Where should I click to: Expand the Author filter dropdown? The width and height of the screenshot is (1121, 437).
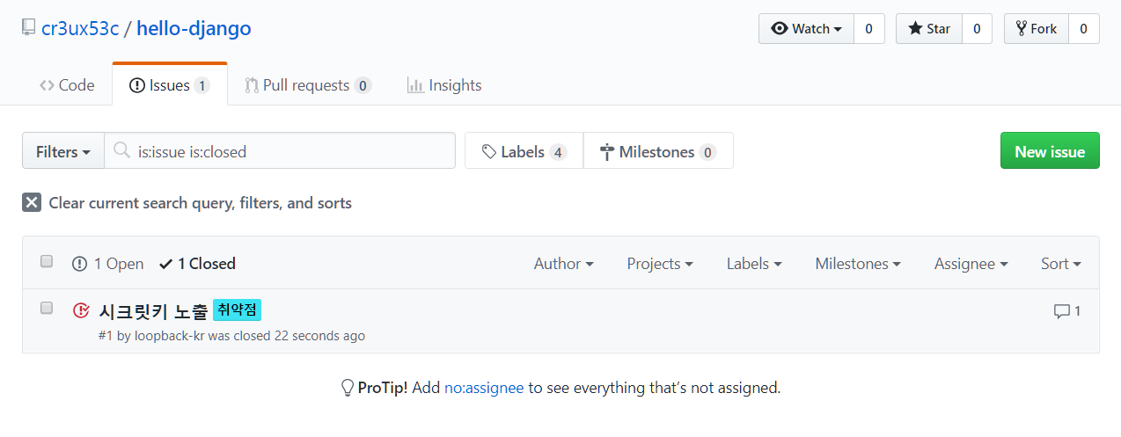(x=563, y=264)
